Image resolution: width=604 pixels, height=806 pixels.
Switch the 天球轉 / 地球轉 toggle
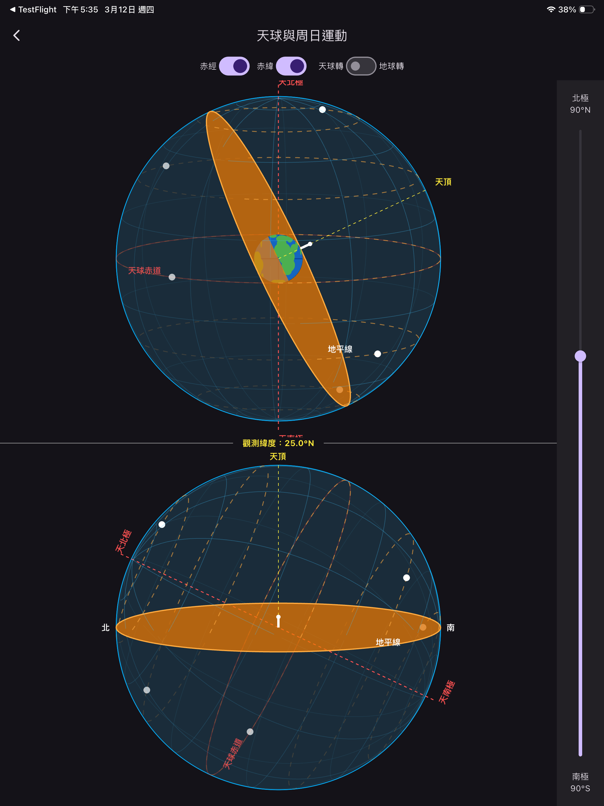click(x=361, y=66)
